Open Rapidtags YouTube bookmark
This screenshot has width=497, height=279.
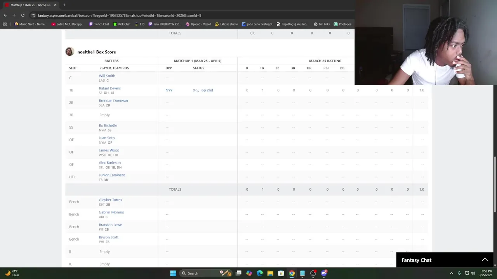point(292,24)
